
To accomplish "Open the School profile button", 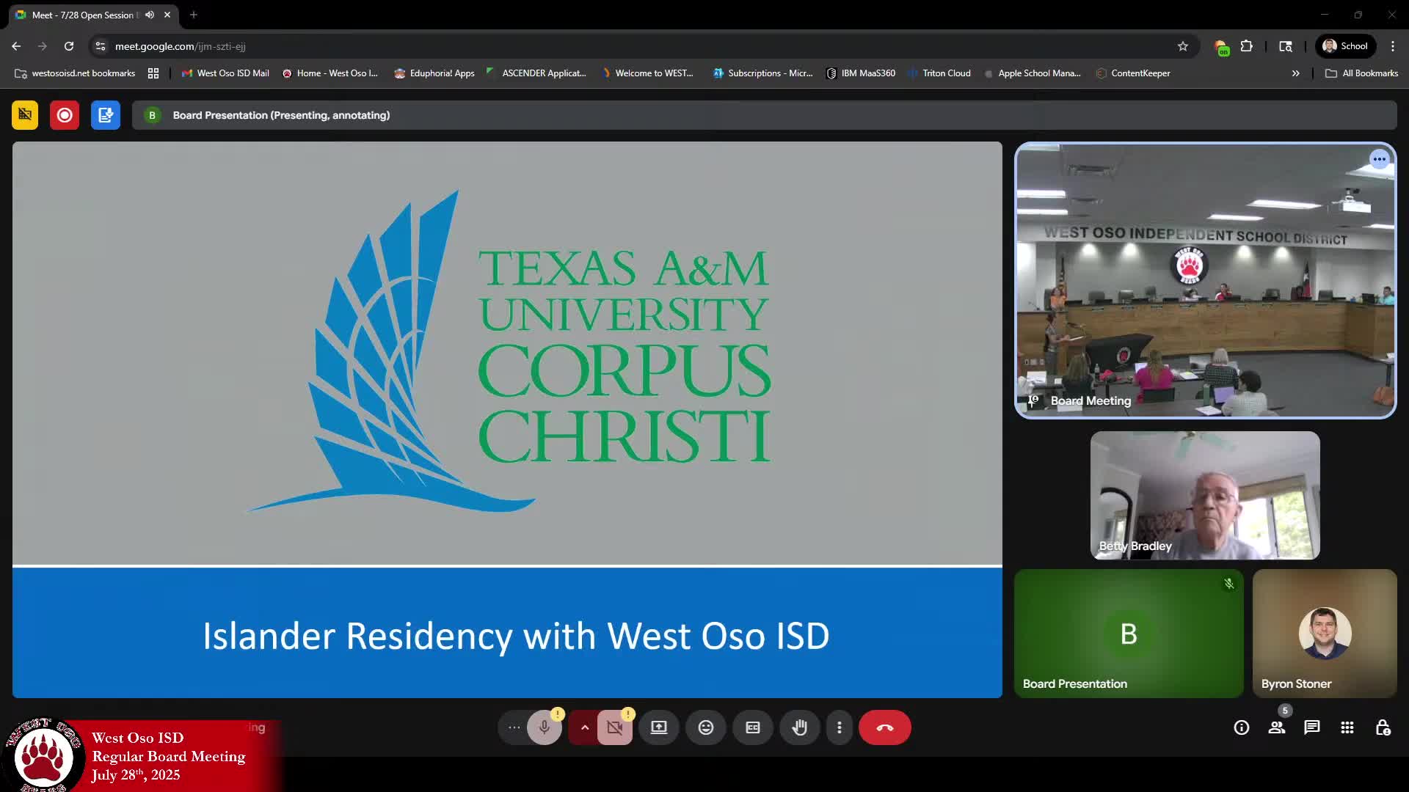I will (1345, 46).
